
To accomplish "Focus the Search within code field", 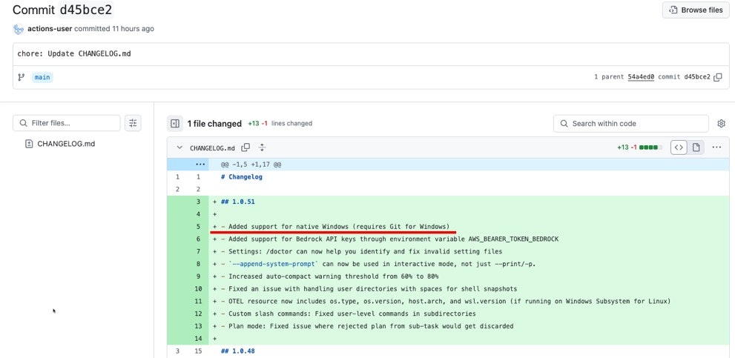I will pyautogui.click(x=631, y=124).
